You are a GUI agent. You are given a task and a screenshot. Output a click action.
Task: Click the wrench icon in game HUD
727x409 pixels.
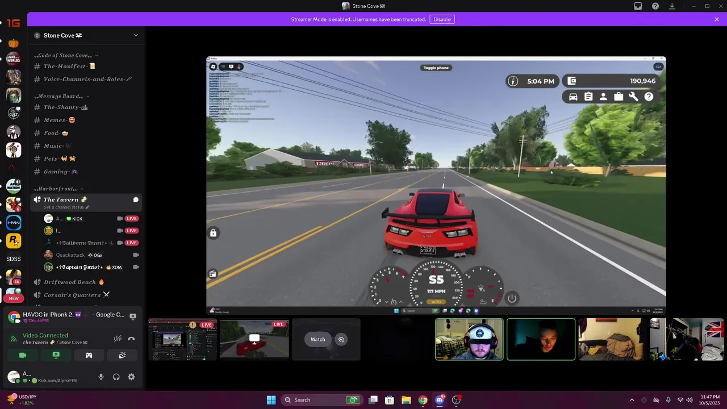633,97
